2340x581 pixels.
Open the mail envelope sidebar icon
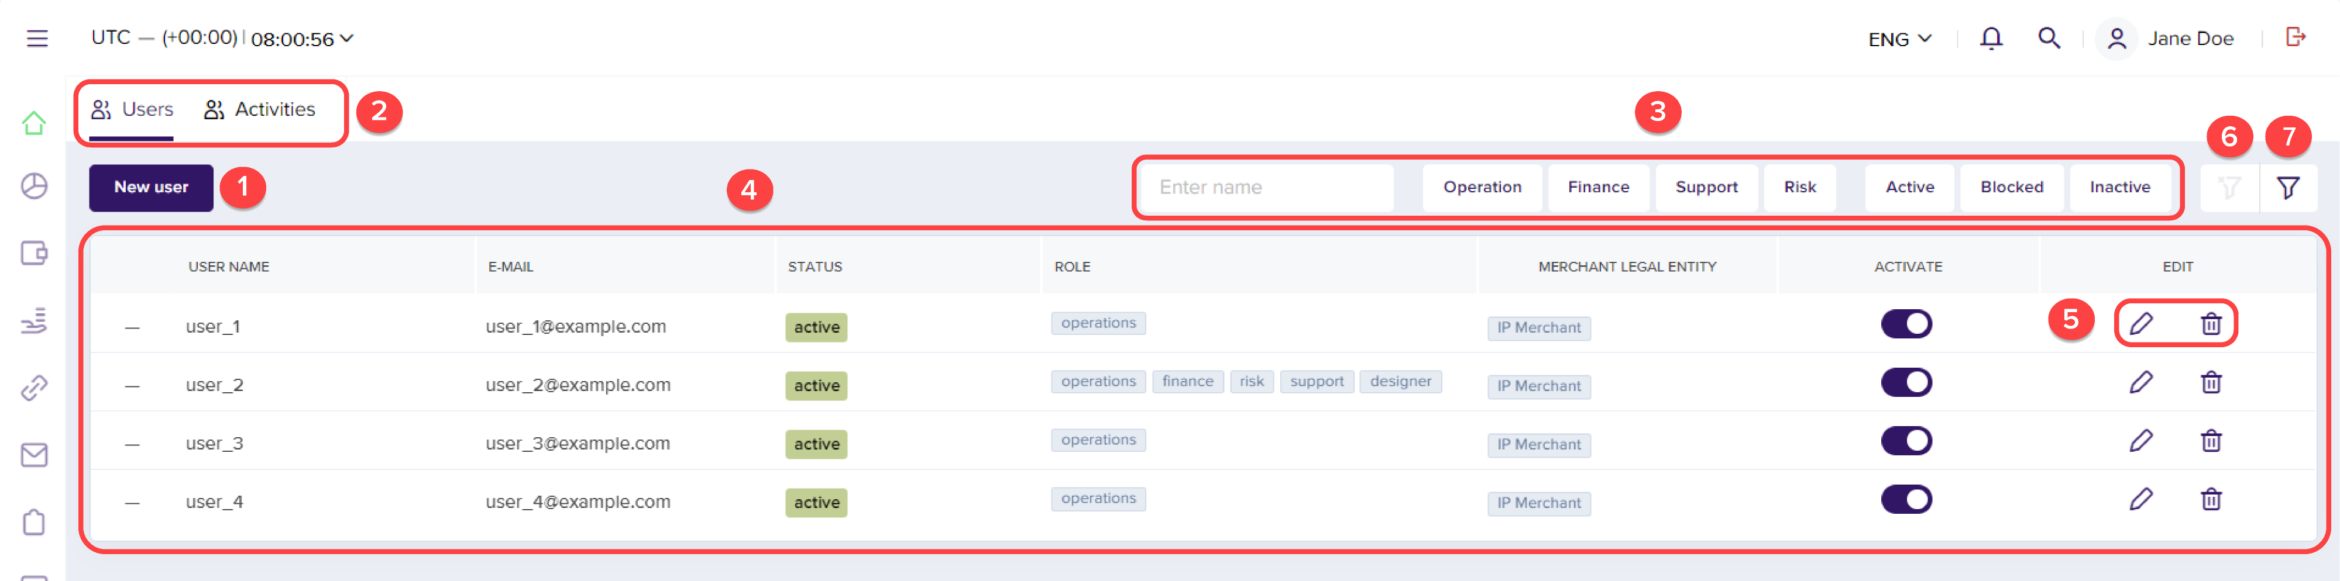35,455
